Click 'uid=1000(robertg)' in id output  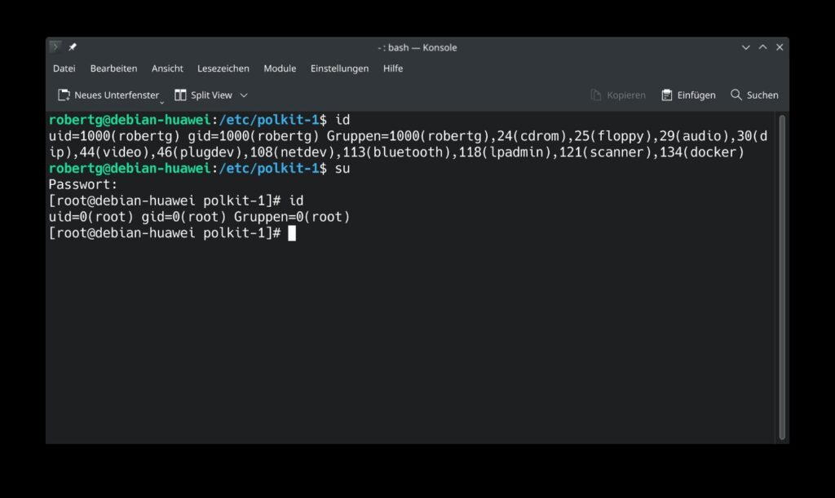click(x=114, y=136)
